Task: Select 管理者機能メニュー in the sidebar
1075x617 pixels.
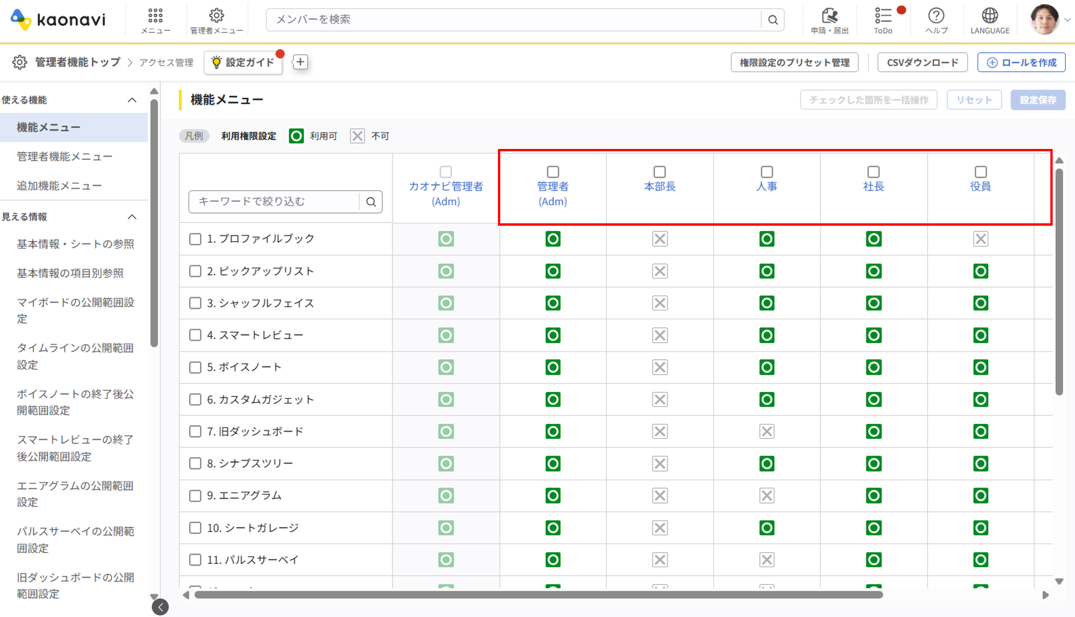Action: tap(65, 156)
